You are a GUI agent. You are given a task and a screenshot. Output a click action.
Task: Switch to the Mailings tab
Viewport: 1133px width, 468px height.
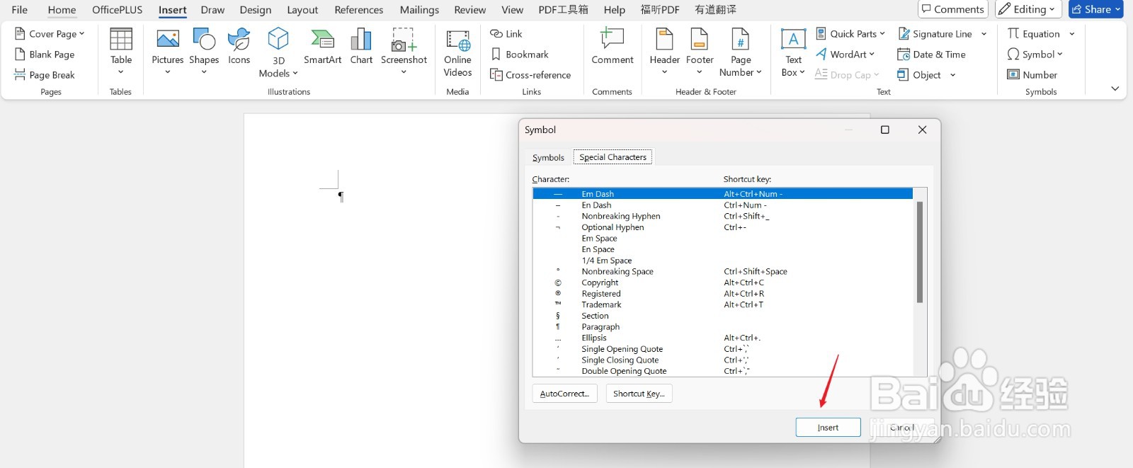pos(419,10)
